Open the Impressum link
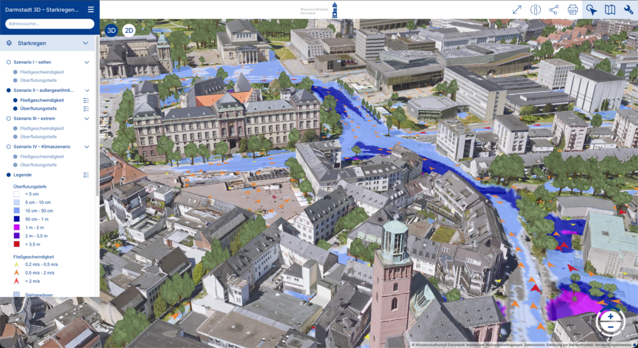 coord(475,344)
